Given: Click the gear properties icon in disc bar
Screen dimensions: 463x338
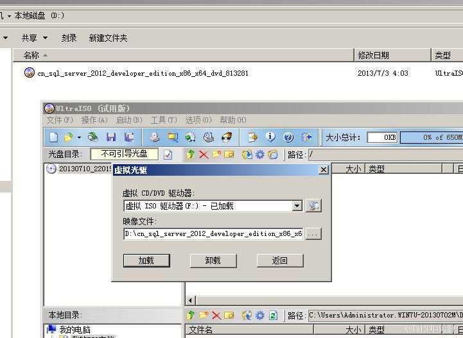Looking at the screenshot, I should tap(260, 155).
